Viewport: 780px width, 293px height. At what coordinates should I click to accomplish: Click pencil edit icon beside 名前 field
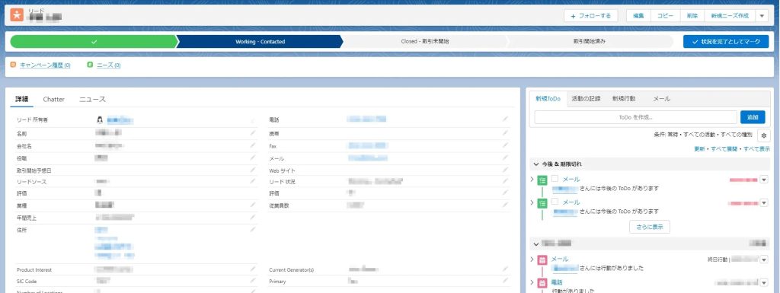coord(253,132)
